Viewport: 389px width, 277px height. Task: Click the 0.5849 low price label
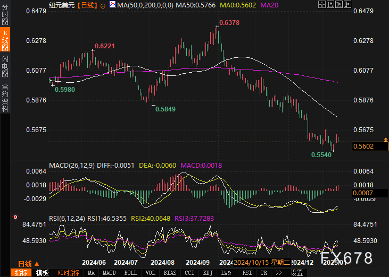coord(165,109)
